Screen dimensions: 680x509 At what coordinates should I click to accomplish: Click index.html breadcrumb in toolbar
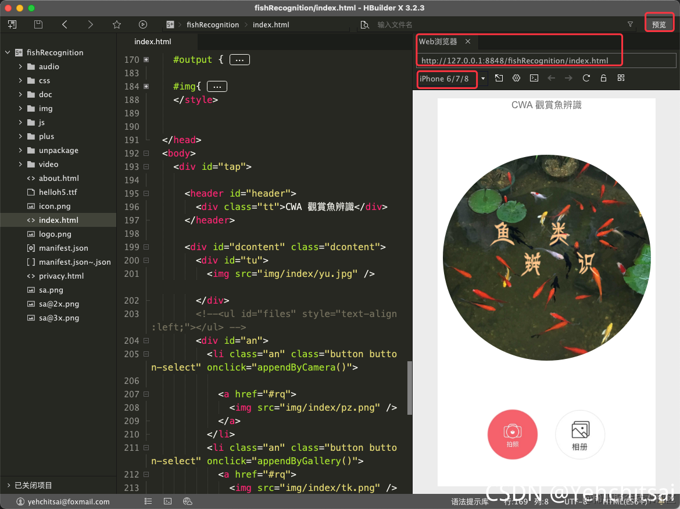coord(271,25)
